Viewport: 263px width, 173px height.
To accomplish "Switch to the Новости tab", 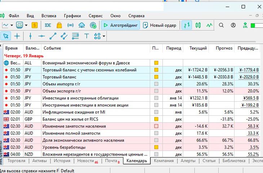I will click(86, 161).
